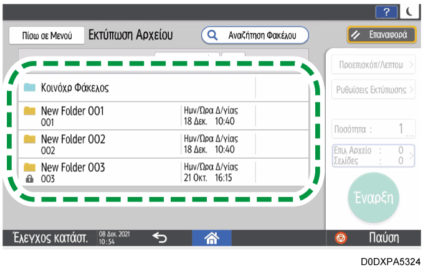Screen dimensions: 423x268
Task: Select the Ποσότητα quantity field
Action: pos(373,130)
